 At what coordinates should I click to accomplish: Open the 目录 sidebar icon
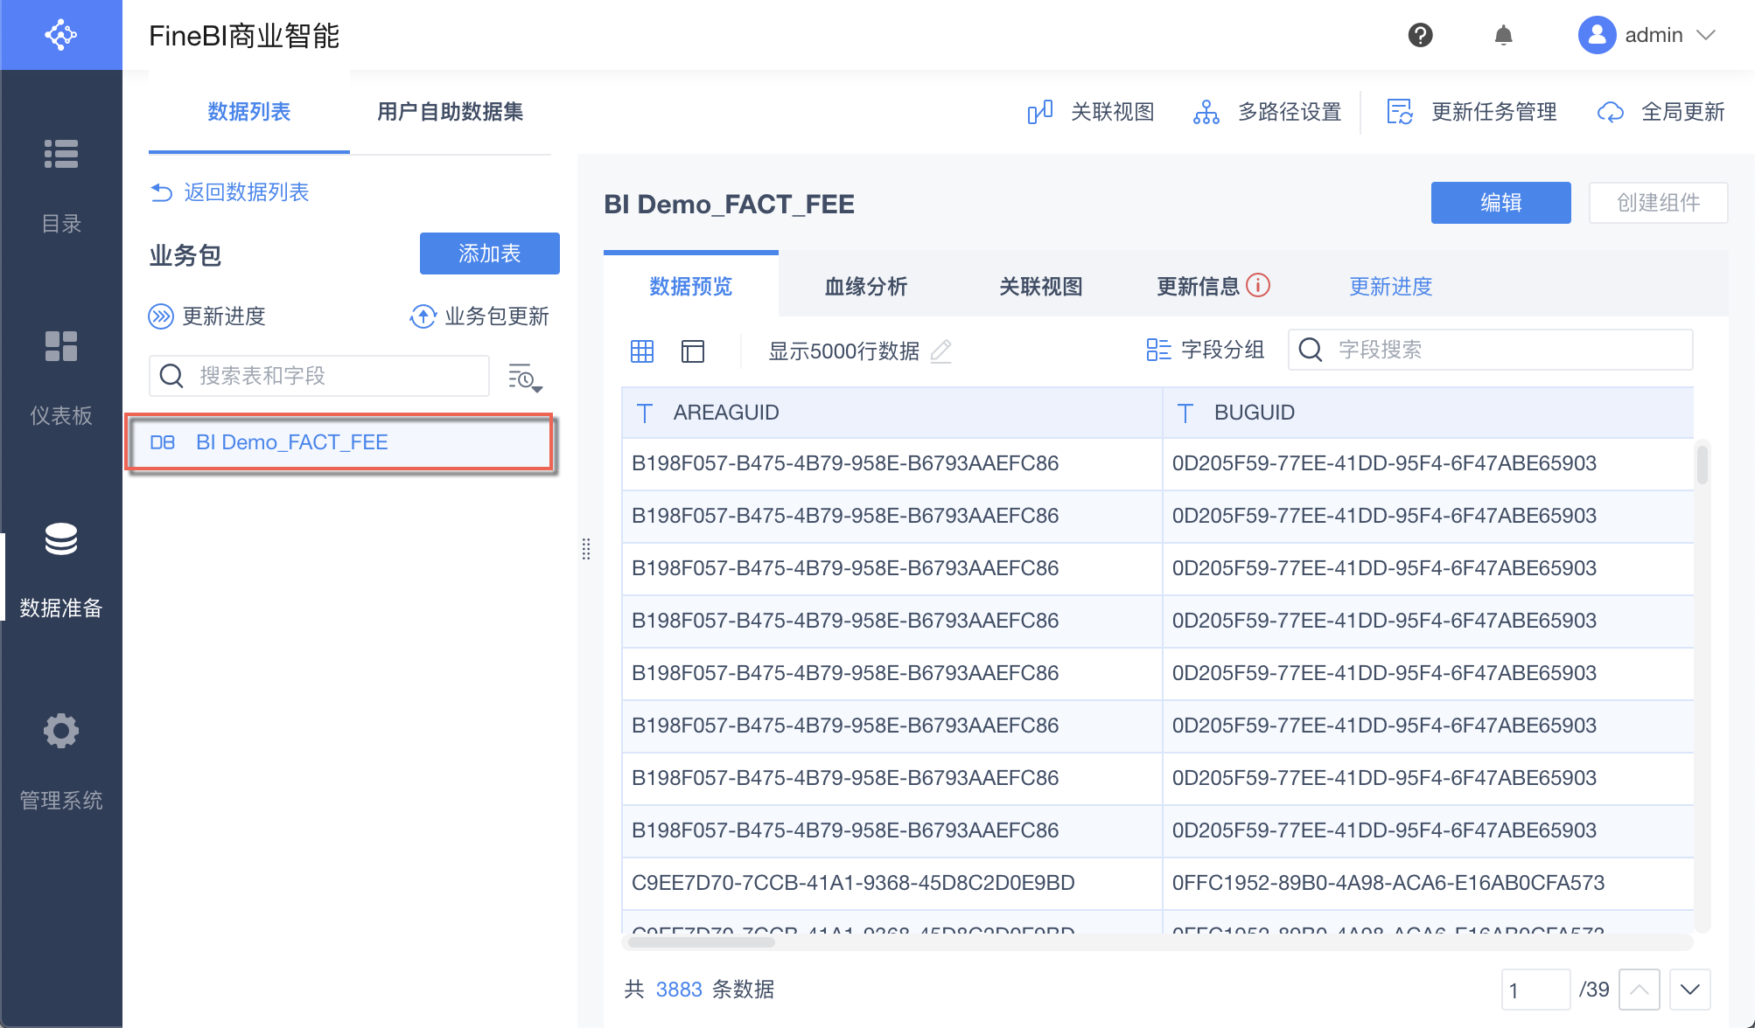[61, 154]
